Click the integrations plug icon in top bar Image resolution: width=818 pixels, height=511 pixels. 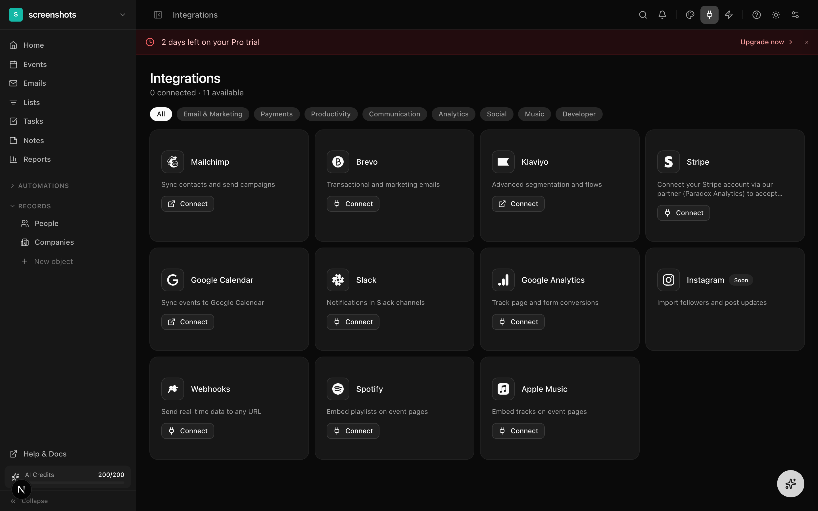click(709, 15)
